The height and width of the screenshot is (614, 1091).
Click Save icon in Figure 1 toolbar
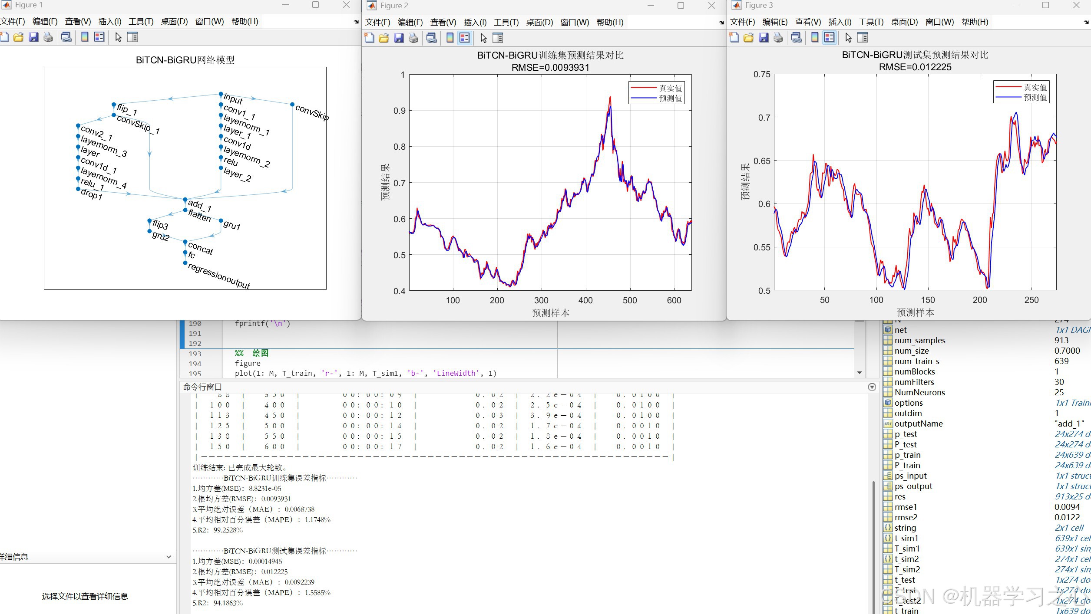click(x=33, y=37)
